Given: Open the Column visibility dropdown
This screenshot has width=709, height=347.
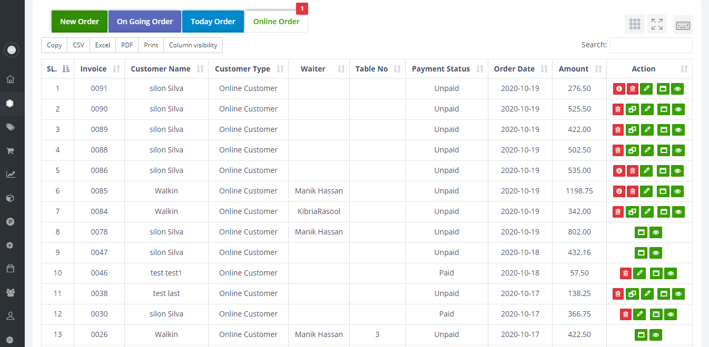Looking at the screenshot, I should [193, 45].
